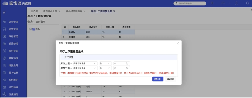
Task: Open 系统维护 from the sidebar
Action: tap(13, 80)
